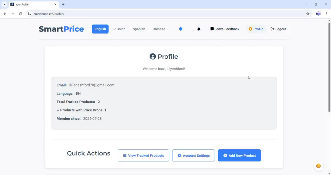Click the SmartPrice logo

[62, 29]
